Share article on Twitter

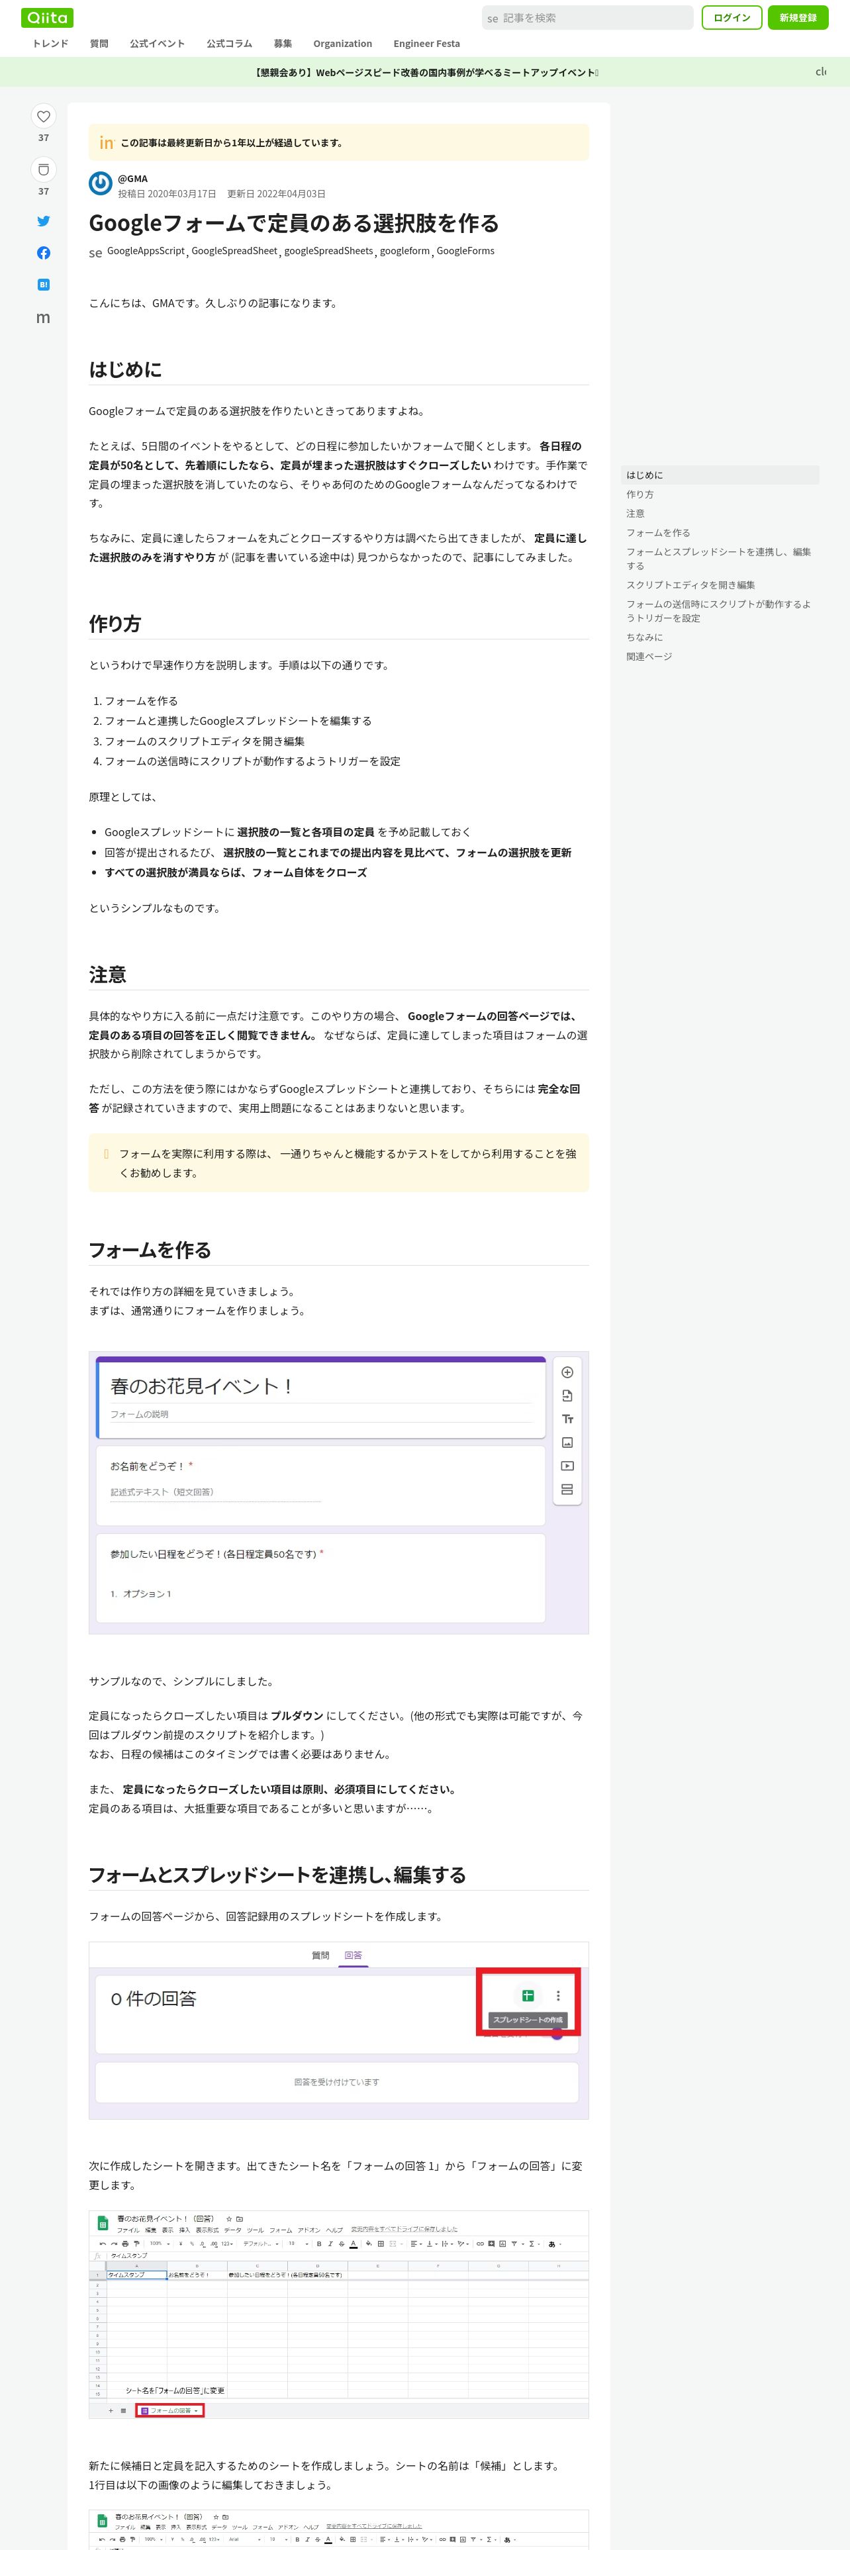click(x=44, y=222)
